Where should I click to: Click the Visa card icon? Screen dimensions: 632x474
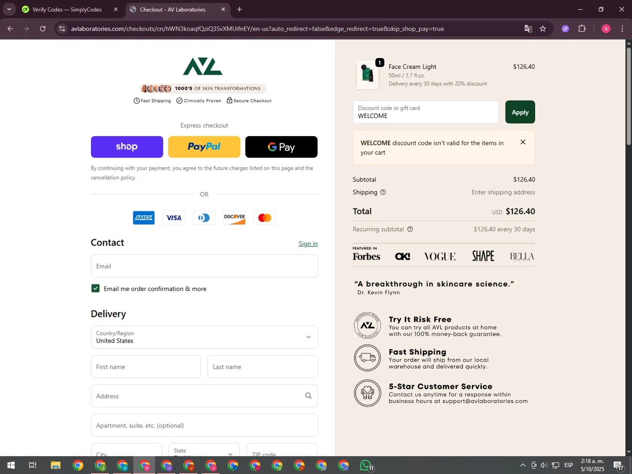(174, 218)
